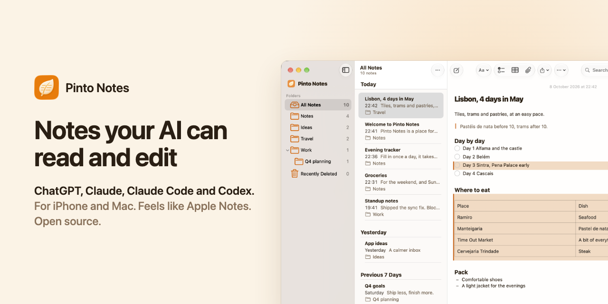Check off Day 4 Cascais

[457, 173]
